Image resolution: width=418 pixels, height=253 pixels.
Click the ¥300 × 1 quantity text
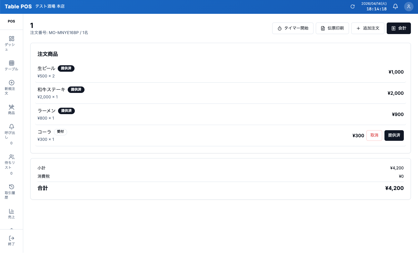click(46, 140)
